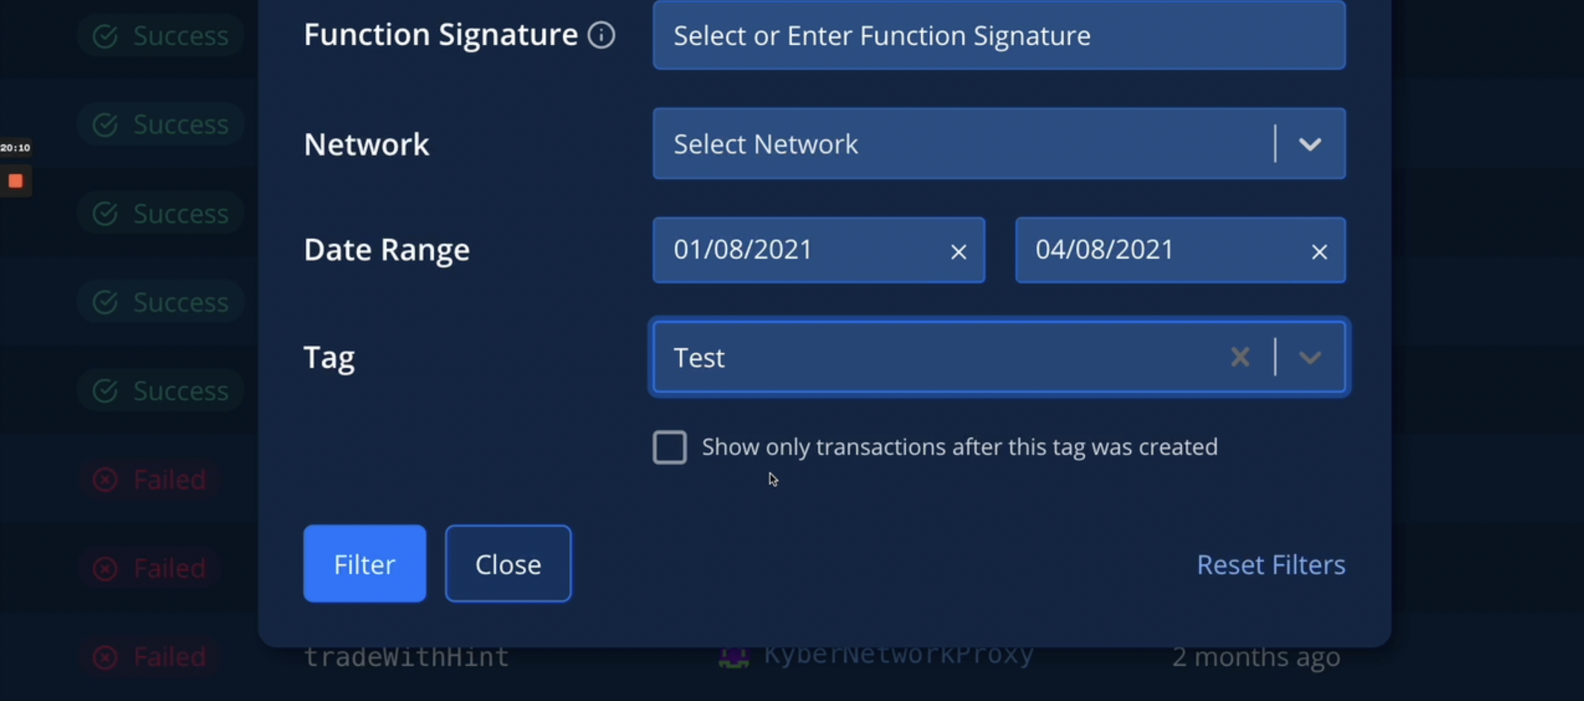
Task: Click the Reset Filters link
Action: coord(1270,565)
